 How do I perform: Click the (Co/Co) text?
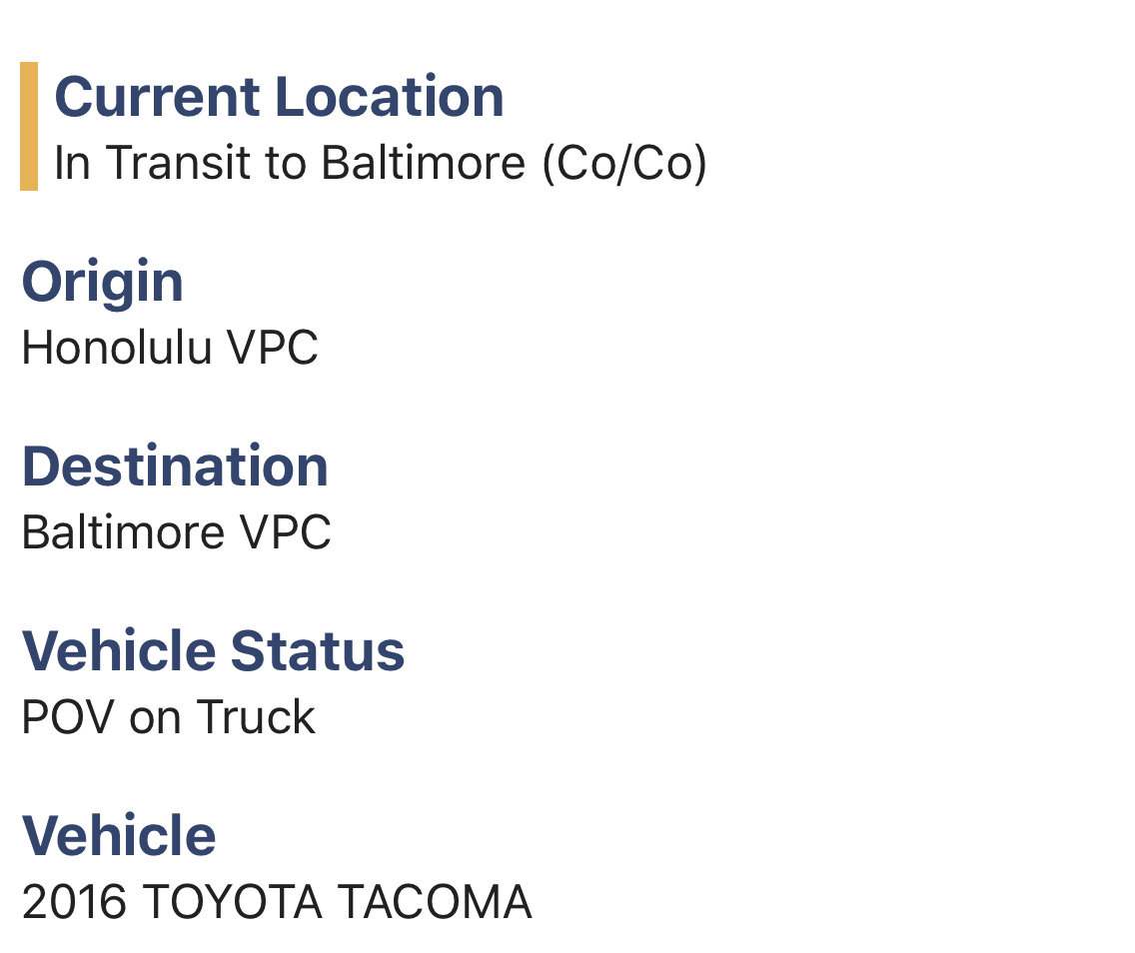(x=624, y=164)
